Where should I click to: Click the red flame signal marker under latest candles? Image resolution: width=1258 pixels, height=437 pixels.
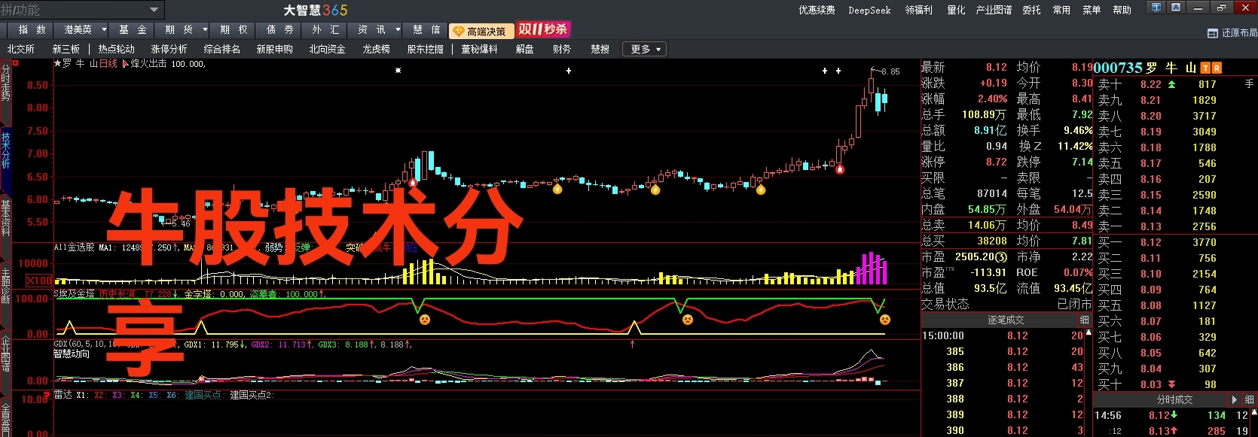click(840, 169)
